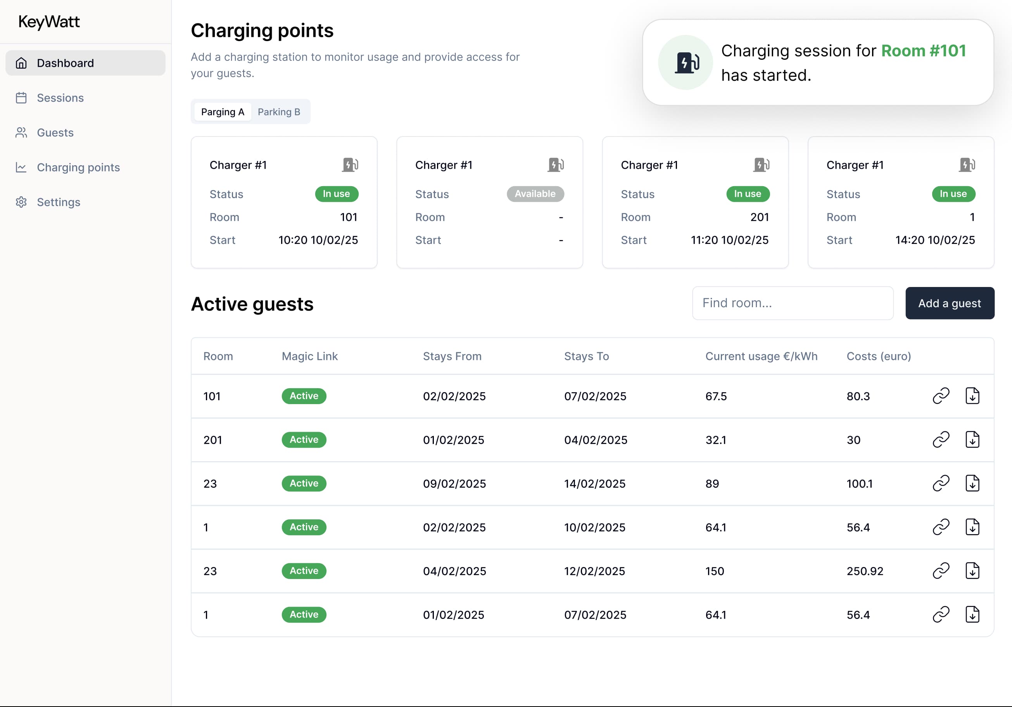Viewport: 1012px width, 707px height.
Task: Click the 14/02/2025 stays to date
Action: [594, 484]
